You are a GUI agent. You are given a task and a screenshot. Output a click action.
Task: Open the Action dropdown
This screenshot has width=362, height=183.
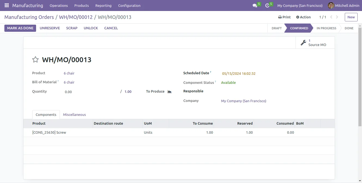point(303,17)
